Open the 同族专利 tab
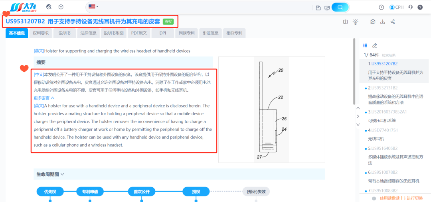Screen dimensions: 431x202 pyautogui.click(x=187, y=33)
